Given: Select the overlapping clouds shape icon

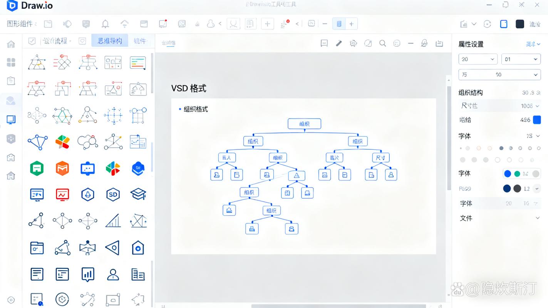Looking at the screenshot, I should (x=87, y=142).
